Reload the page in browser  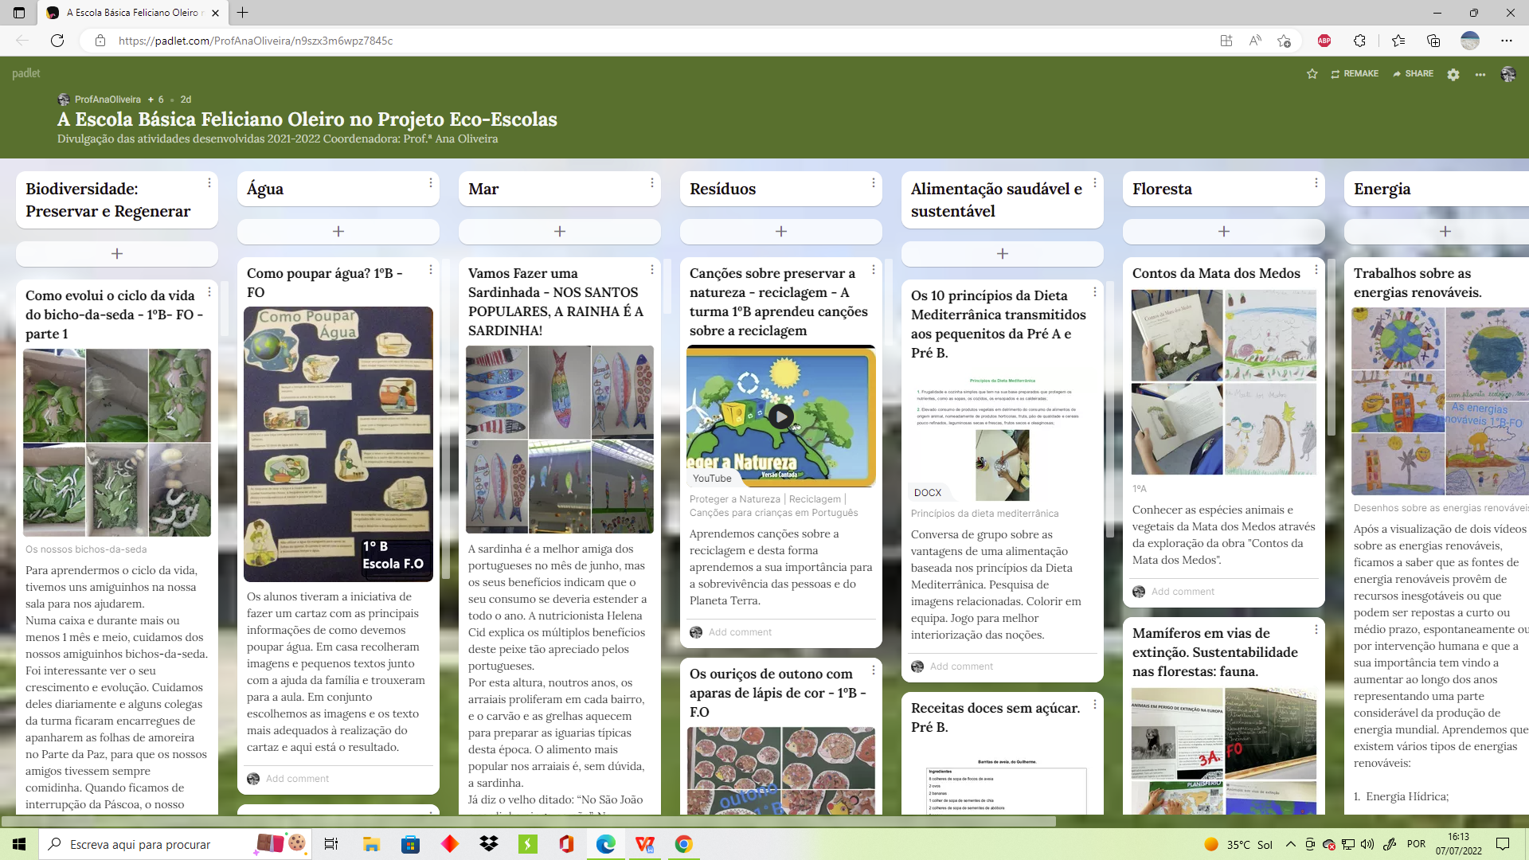coord(57,41)
